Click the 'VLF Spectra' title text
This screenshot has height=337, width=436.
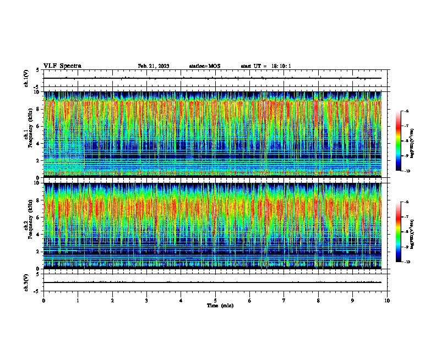[62, 66]
